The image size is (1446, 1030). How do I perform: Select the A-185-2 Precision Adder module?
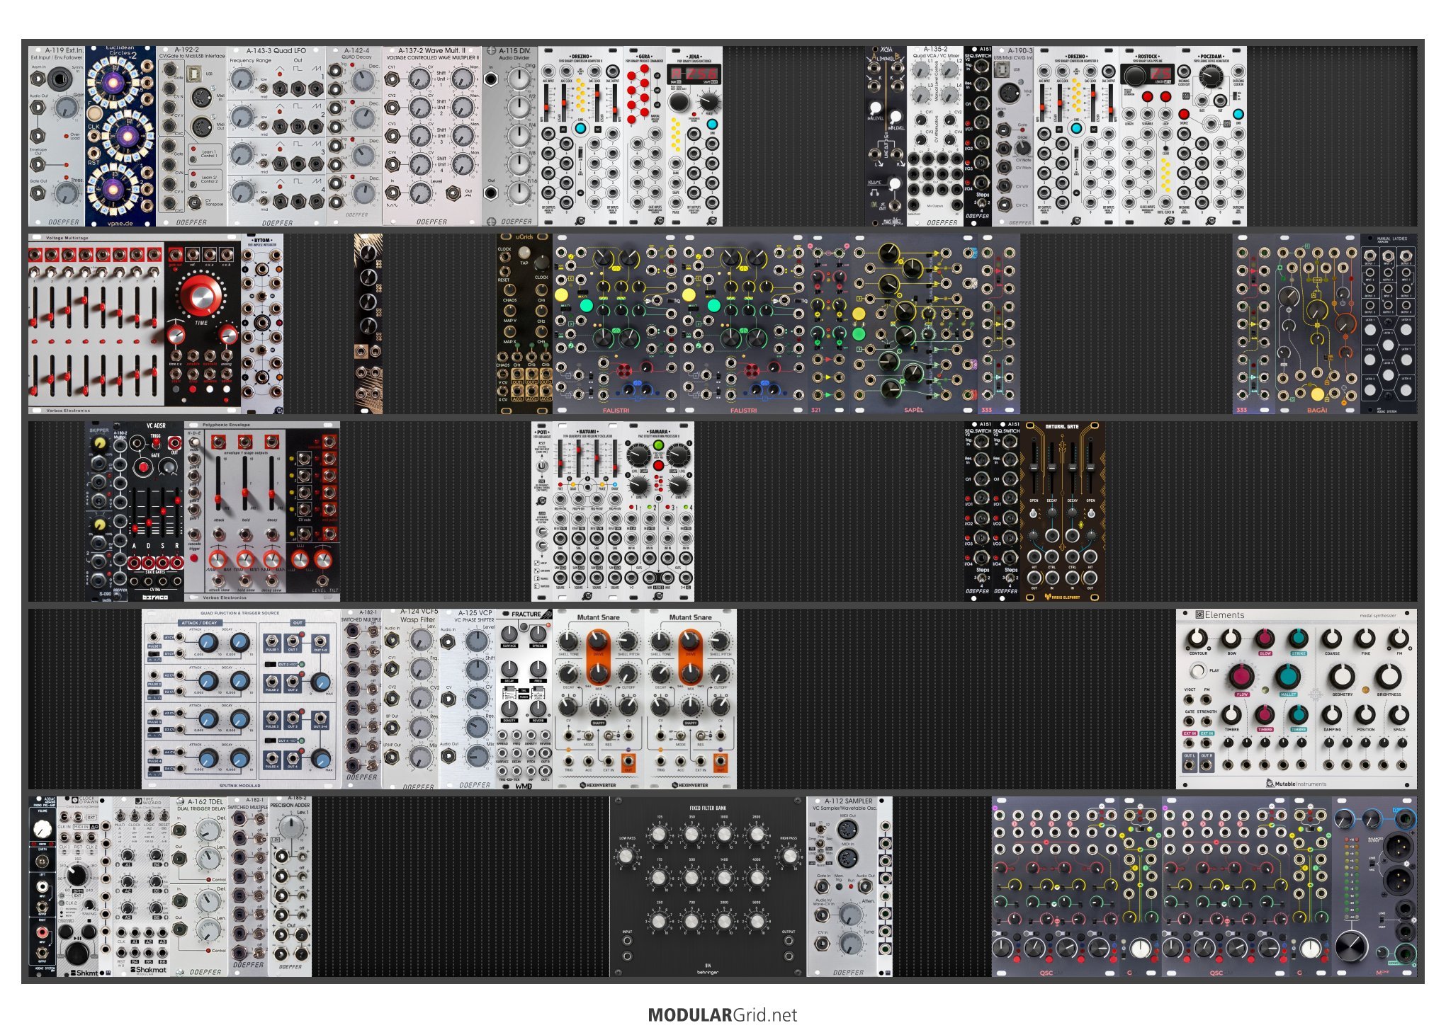(290, 887)
